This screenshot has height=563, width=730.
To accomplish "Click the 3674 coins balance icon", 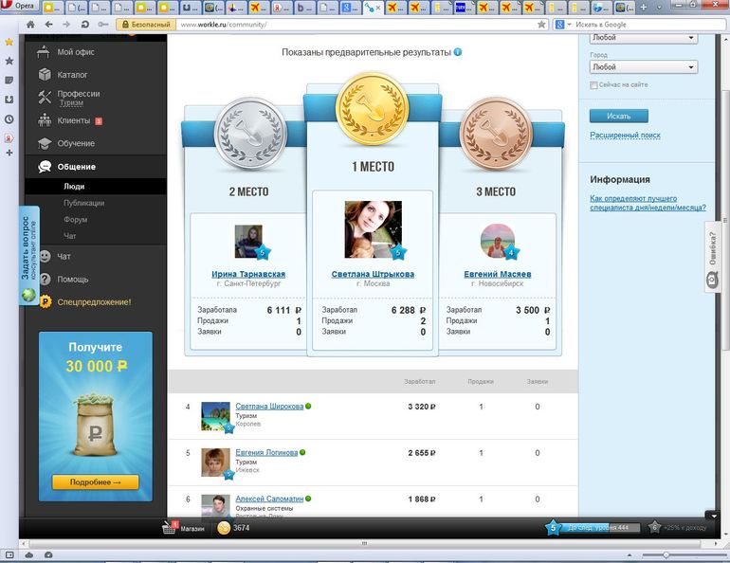I will pos(224,528).
